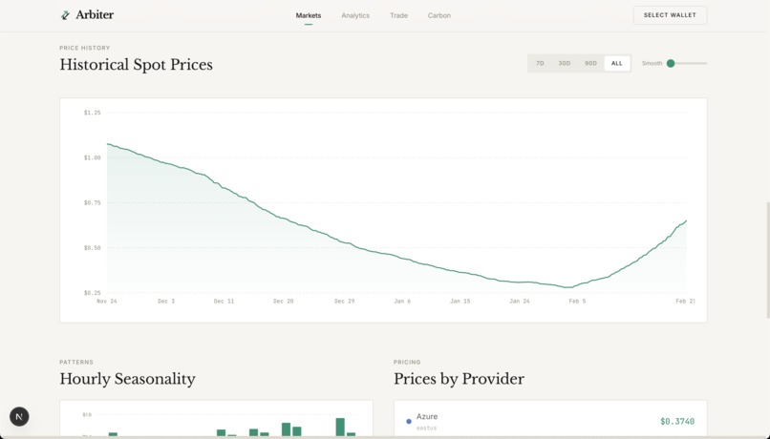
Task: Click the PRICE HISTORY section label
Action: (84, 48)
